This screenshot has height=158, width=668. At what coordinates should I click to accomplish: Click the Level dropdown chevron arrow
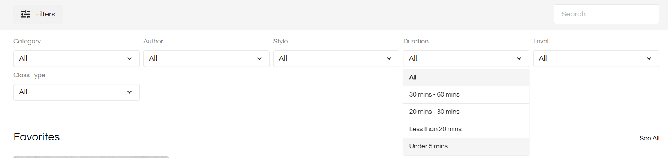(x=649, y=59)
